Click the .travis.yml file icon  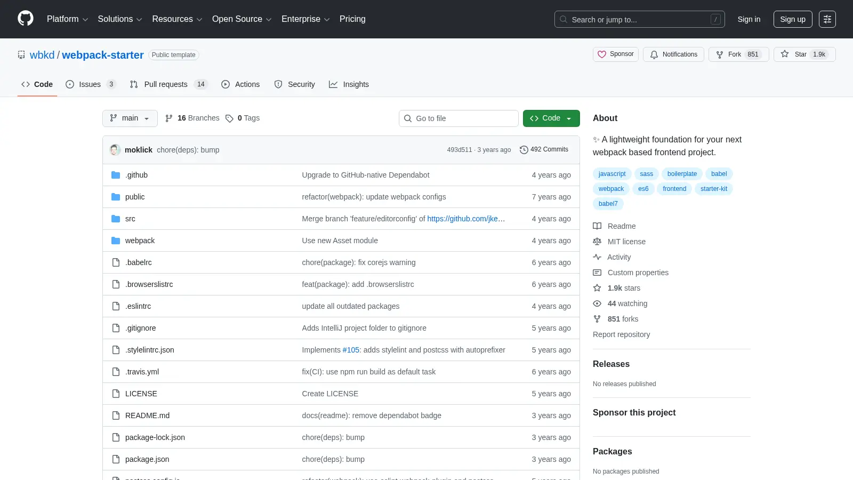pos(116,372)
